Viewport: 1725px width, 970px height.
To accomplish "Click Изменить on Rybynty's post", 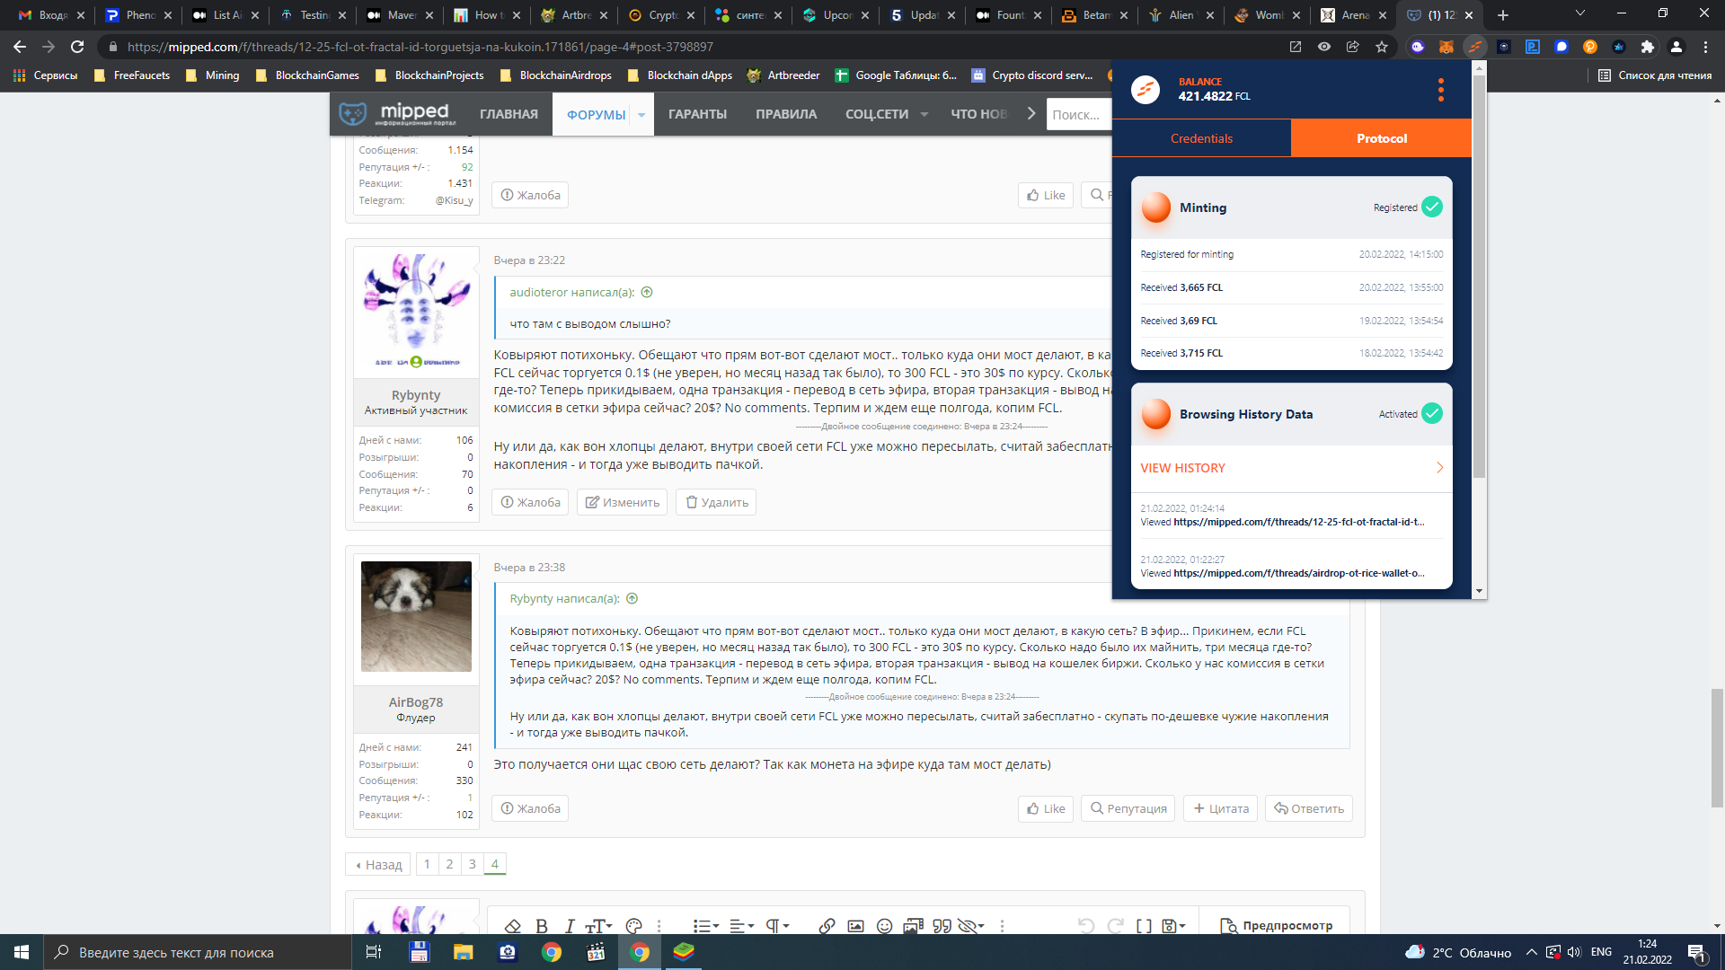I will coord(623,502).
